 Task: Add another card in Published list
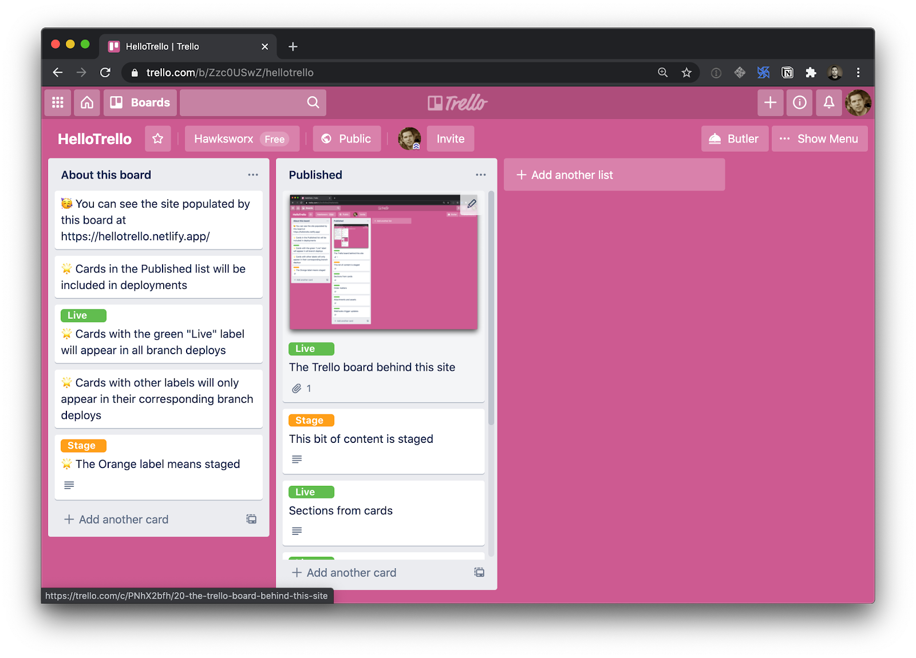click(x=344, y=573)
